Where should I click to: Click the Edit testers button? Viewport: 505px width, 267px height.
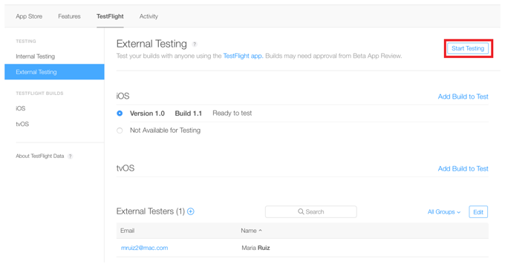click(x=478, y=212)
